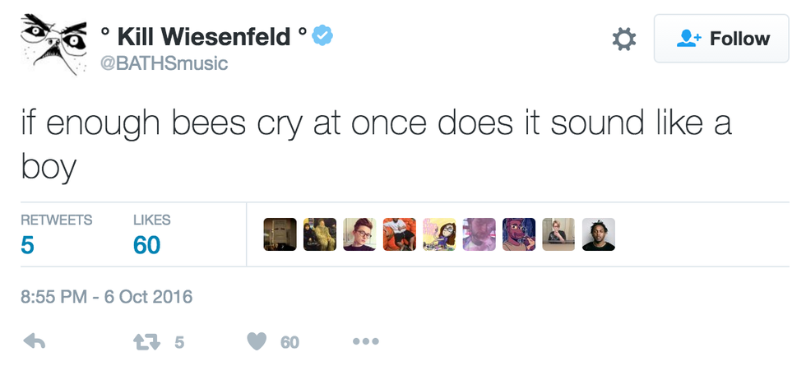Open the red-haired glasses liker avatar
This screenshot has width=806, height=366.
[x=359, y=234]
